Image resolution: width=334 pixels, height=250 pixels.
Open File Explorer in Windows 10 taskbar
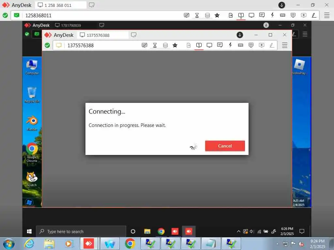[x=147, y=231]
